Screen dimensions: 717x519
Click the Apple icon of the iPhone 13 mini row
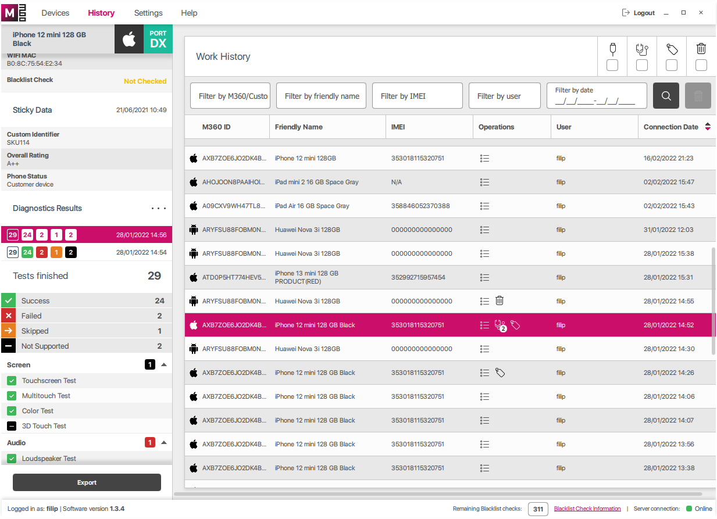pos(194,277)
